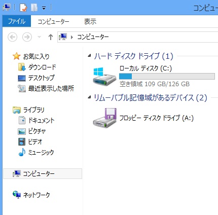
Task: Select ネットワーク in navigation pane
Action: pos(37,195)
